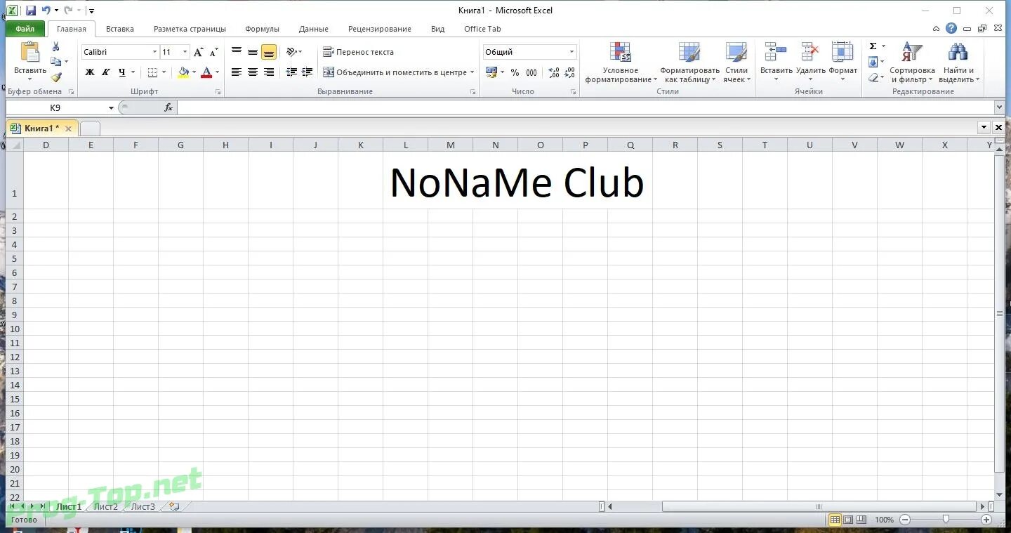
Task: Click the insert function fx icon
Action: pos(168,107)
